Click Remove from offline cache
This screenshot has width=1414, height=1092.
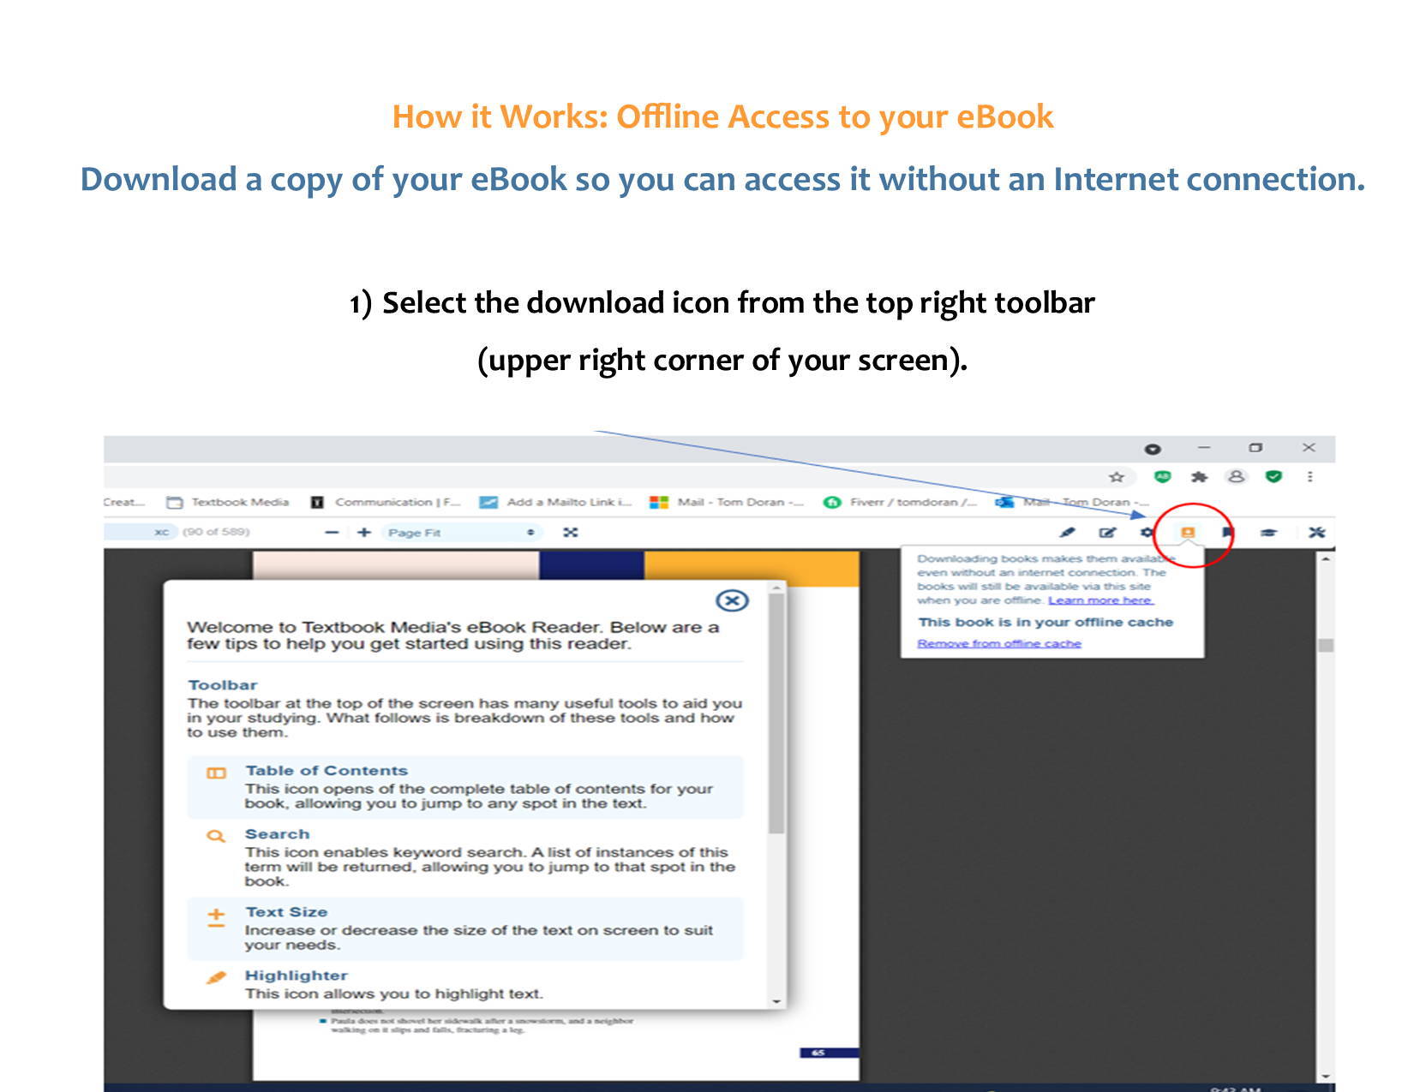pyautogui.click(x=999, y=643)
